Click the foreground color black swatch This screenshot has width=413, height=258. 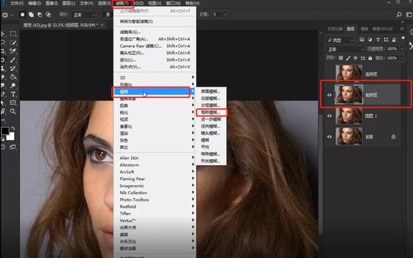click(5, 130)
